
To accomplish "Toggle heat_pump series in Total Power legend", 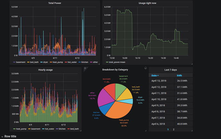I will [56, 62].
